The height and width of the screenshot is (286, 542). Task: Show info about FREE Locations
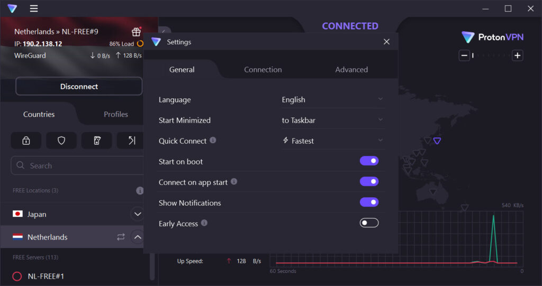point(140,190)
